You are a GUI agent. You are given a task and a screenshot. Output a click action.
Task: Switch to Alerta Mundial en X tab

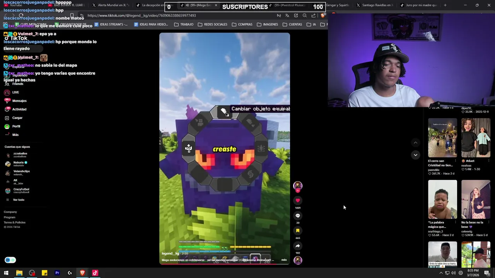[110, 5]
